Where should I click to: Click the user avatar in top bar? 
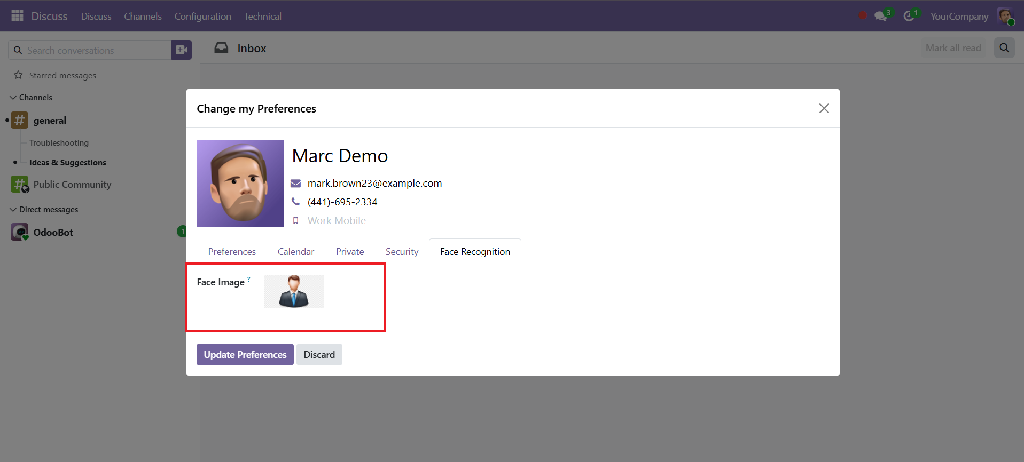[1005, 16]
